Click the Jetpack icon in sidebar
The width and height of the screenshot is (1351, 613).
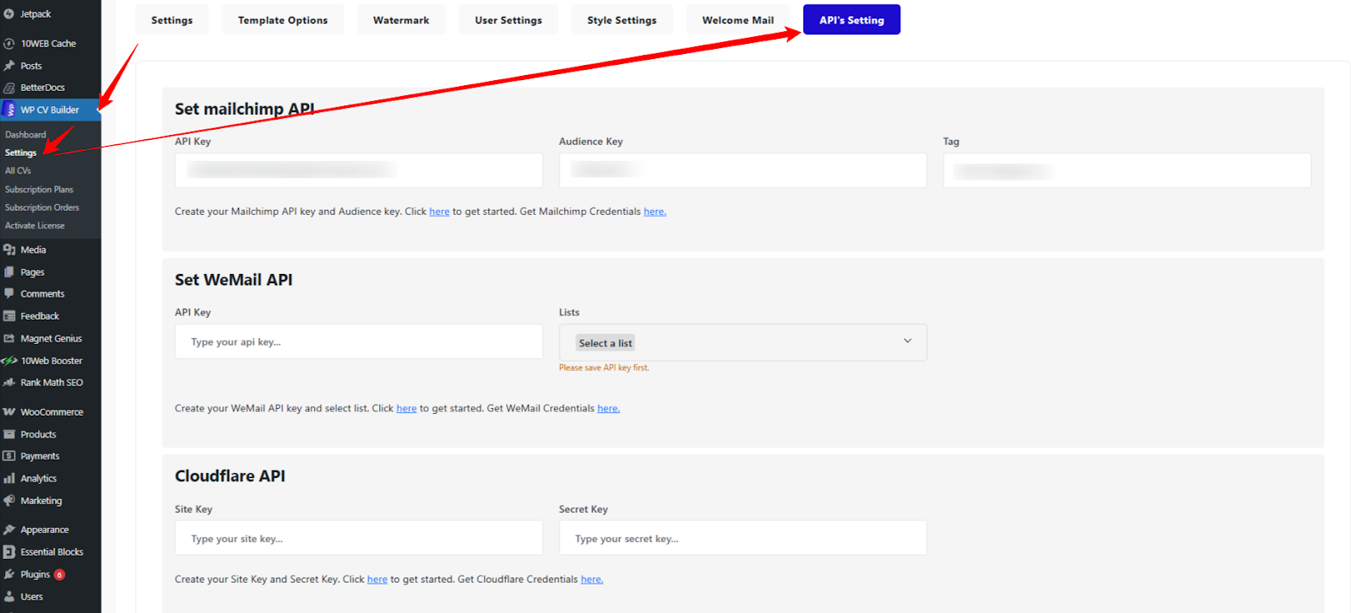(x=9, y=14)
